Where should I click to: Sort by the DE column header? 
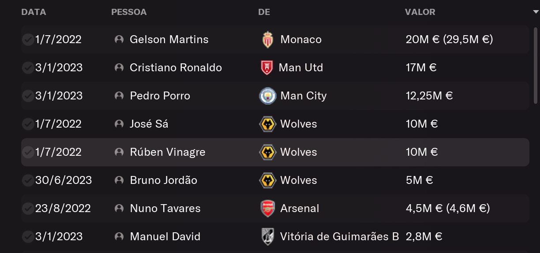coord(264,12)
